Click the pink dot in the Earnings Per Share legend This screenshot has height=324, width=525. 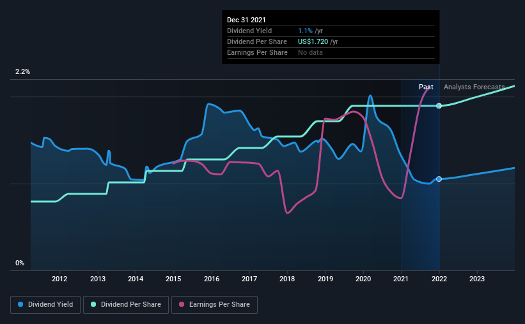(182, 305)
